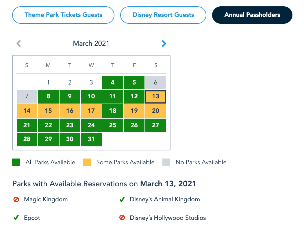Image resolution: width=304 pixels, height=232 pixels.
Task: Click the green All Parks Available swatch
Action: (16, 162)
